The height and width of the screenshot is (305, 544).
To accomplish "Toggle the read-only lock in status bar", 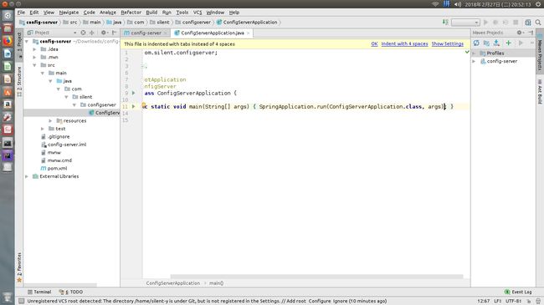I will tap(529, 301).
